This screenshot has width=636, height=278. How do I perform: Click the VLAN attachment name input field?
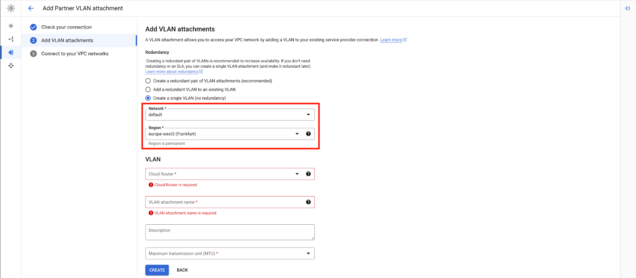[x=230, y=202]
